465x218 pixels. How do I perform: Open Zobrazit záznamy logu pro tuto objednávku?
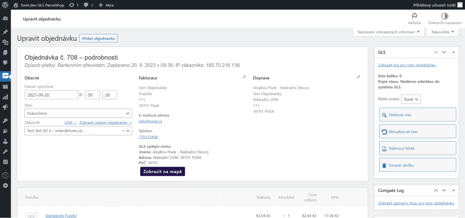click(x=416, y=204)
